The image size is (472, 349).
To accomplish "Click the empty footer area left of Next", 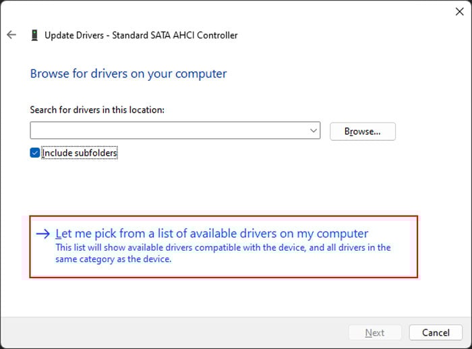I will click(169, 333).
